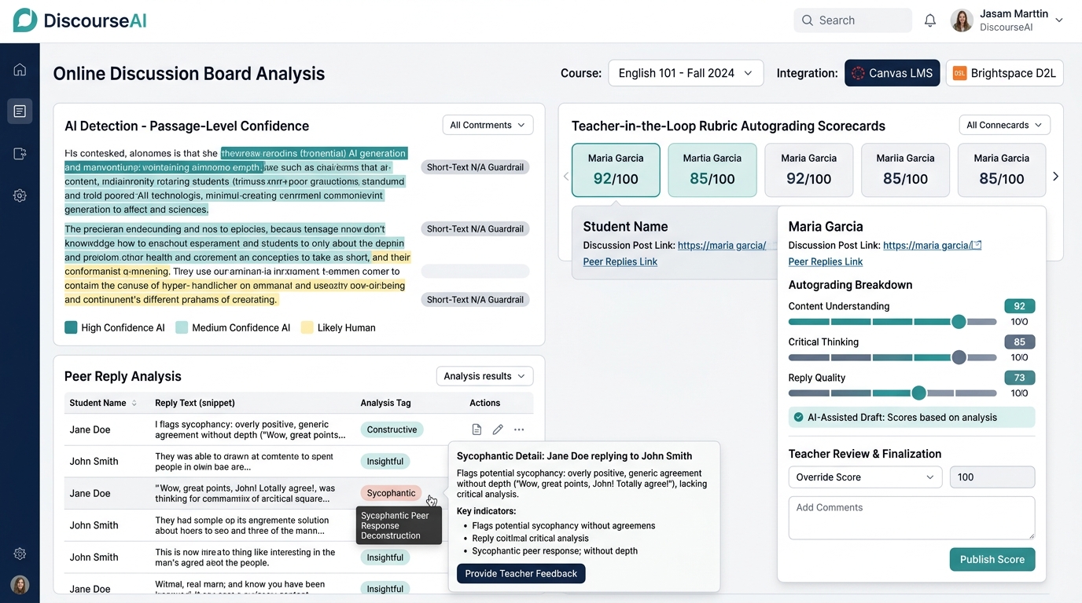Open the All Connecards filter dropdown
Image resolution: width=1082 pixels, height=603 pixels.
(x=1004, y=125)
